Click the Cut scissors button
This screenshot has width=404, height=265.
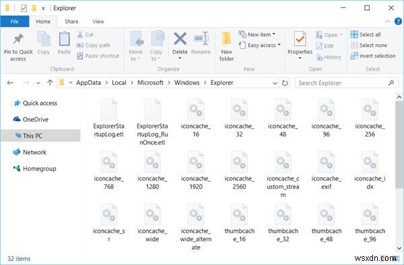(x=85, y=34)
